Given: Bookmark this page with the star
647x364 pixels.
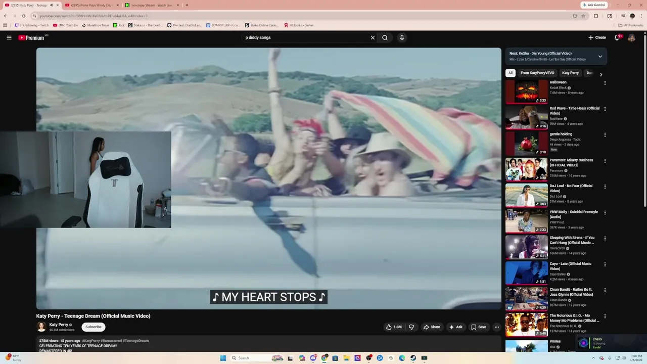Looking at the screenshot, I should 583,16.
